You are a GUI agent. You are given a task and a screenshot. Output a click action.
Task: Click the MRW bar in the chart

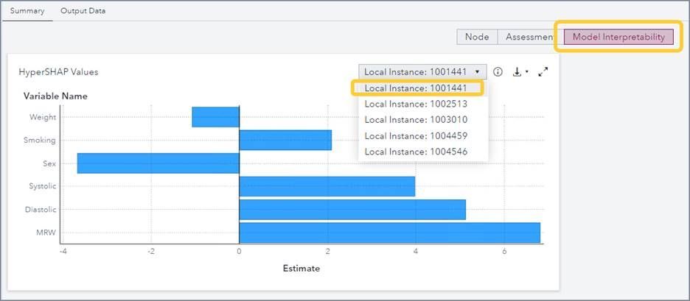[x=389, y=233]
